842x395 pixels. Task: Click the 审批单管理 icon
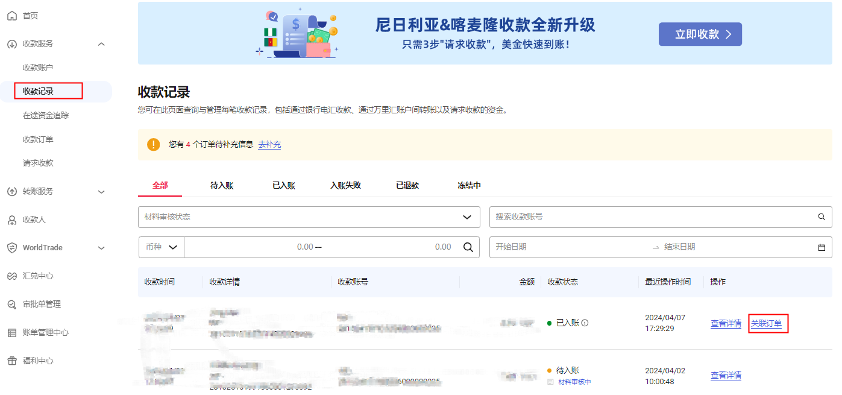click(x=12, y=305)
